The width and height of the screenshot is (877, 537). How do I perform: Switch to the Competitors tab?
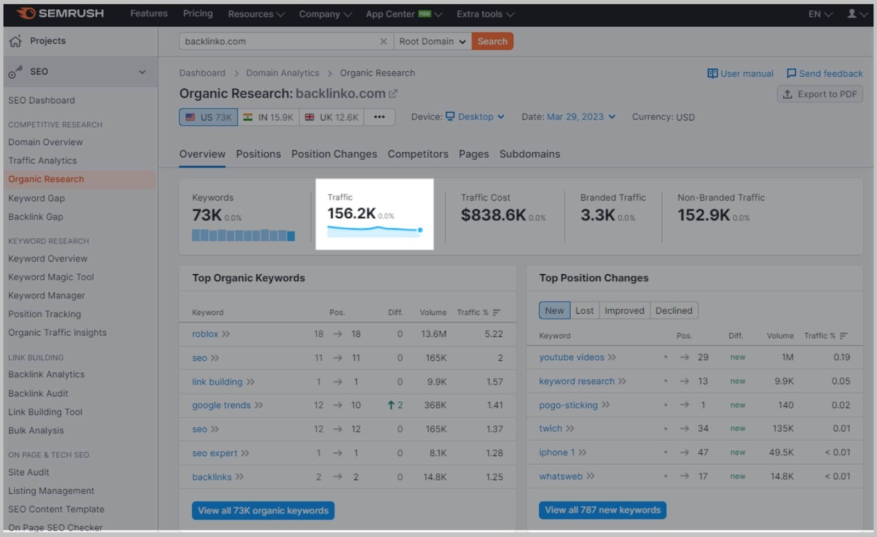418,154
